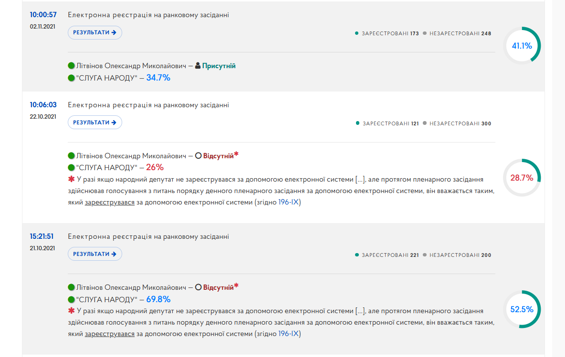
Task: Click the empty circle icon beside Відсутній on 21.10.2021
Action: tap(198, 287)
